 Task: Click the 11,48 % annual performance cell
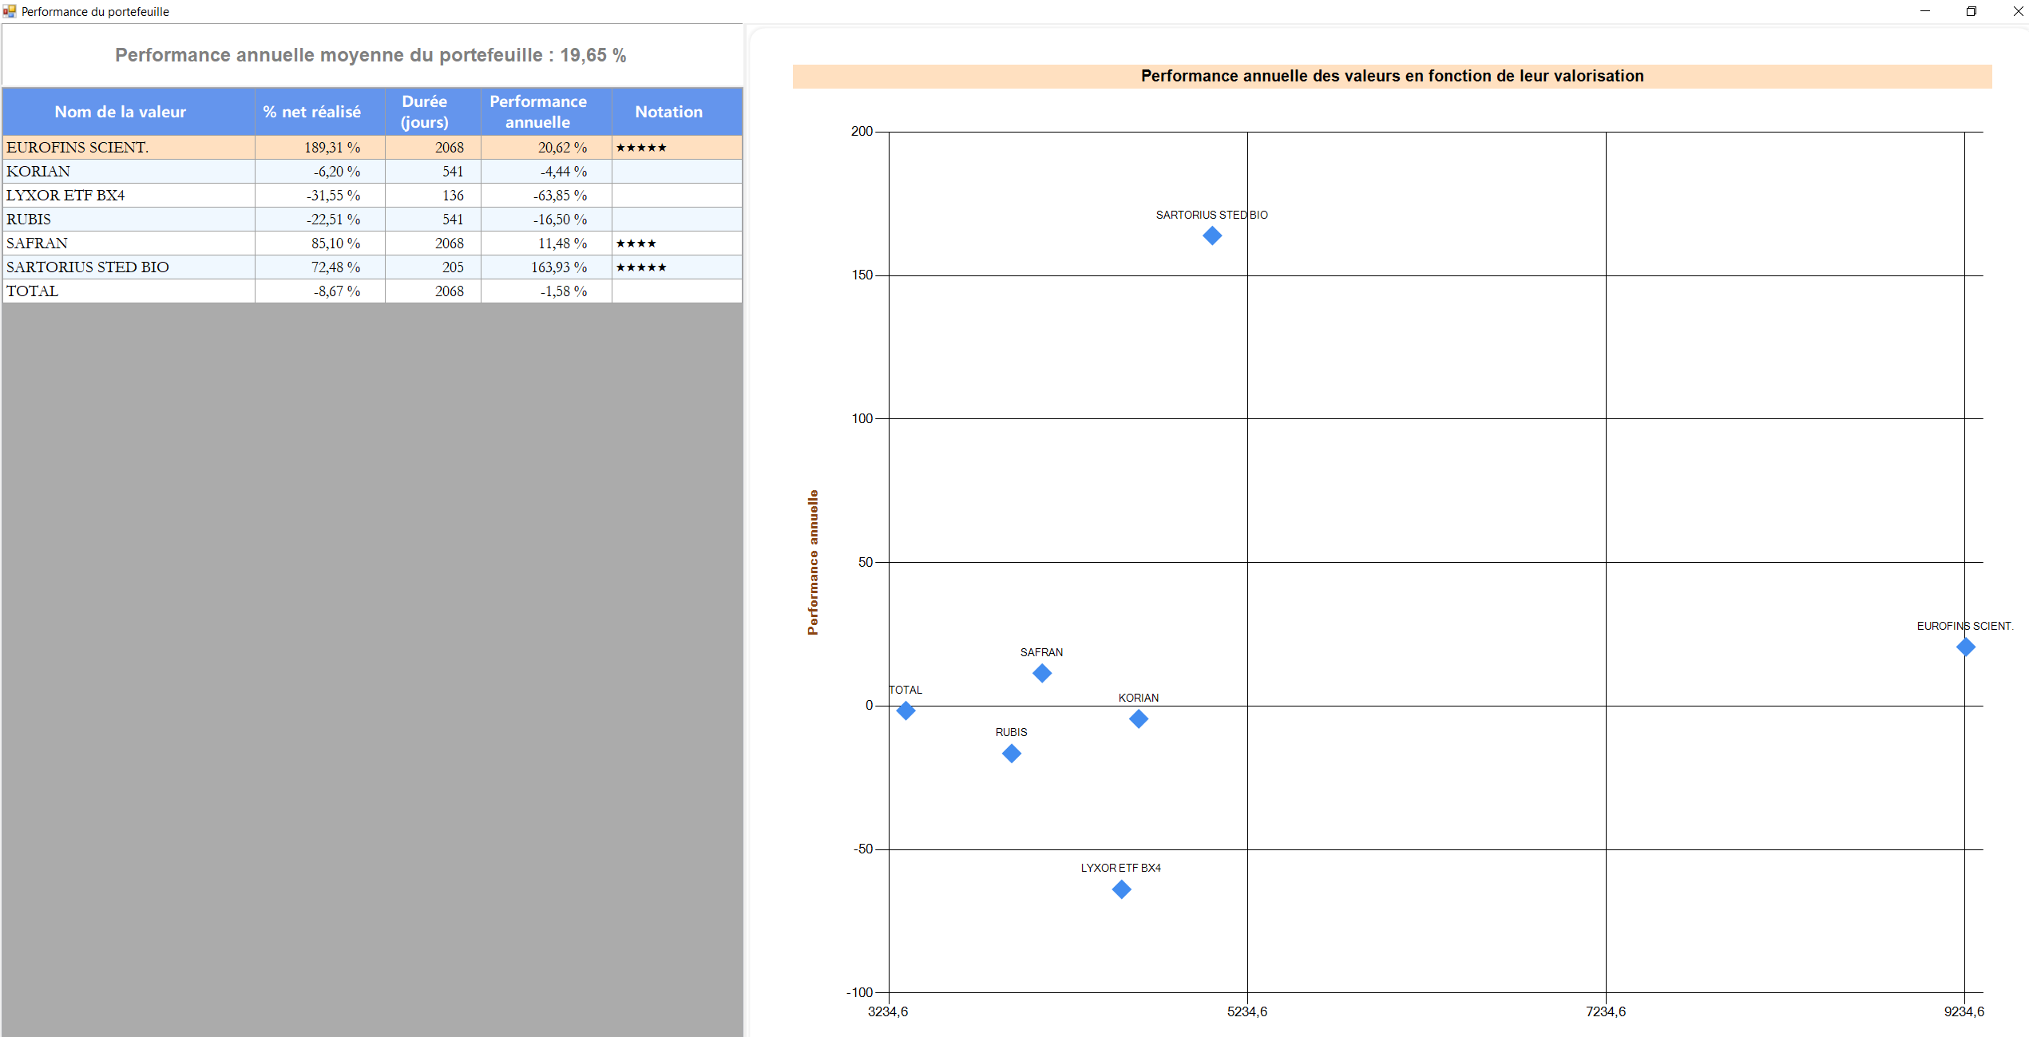tap(546, 243)
